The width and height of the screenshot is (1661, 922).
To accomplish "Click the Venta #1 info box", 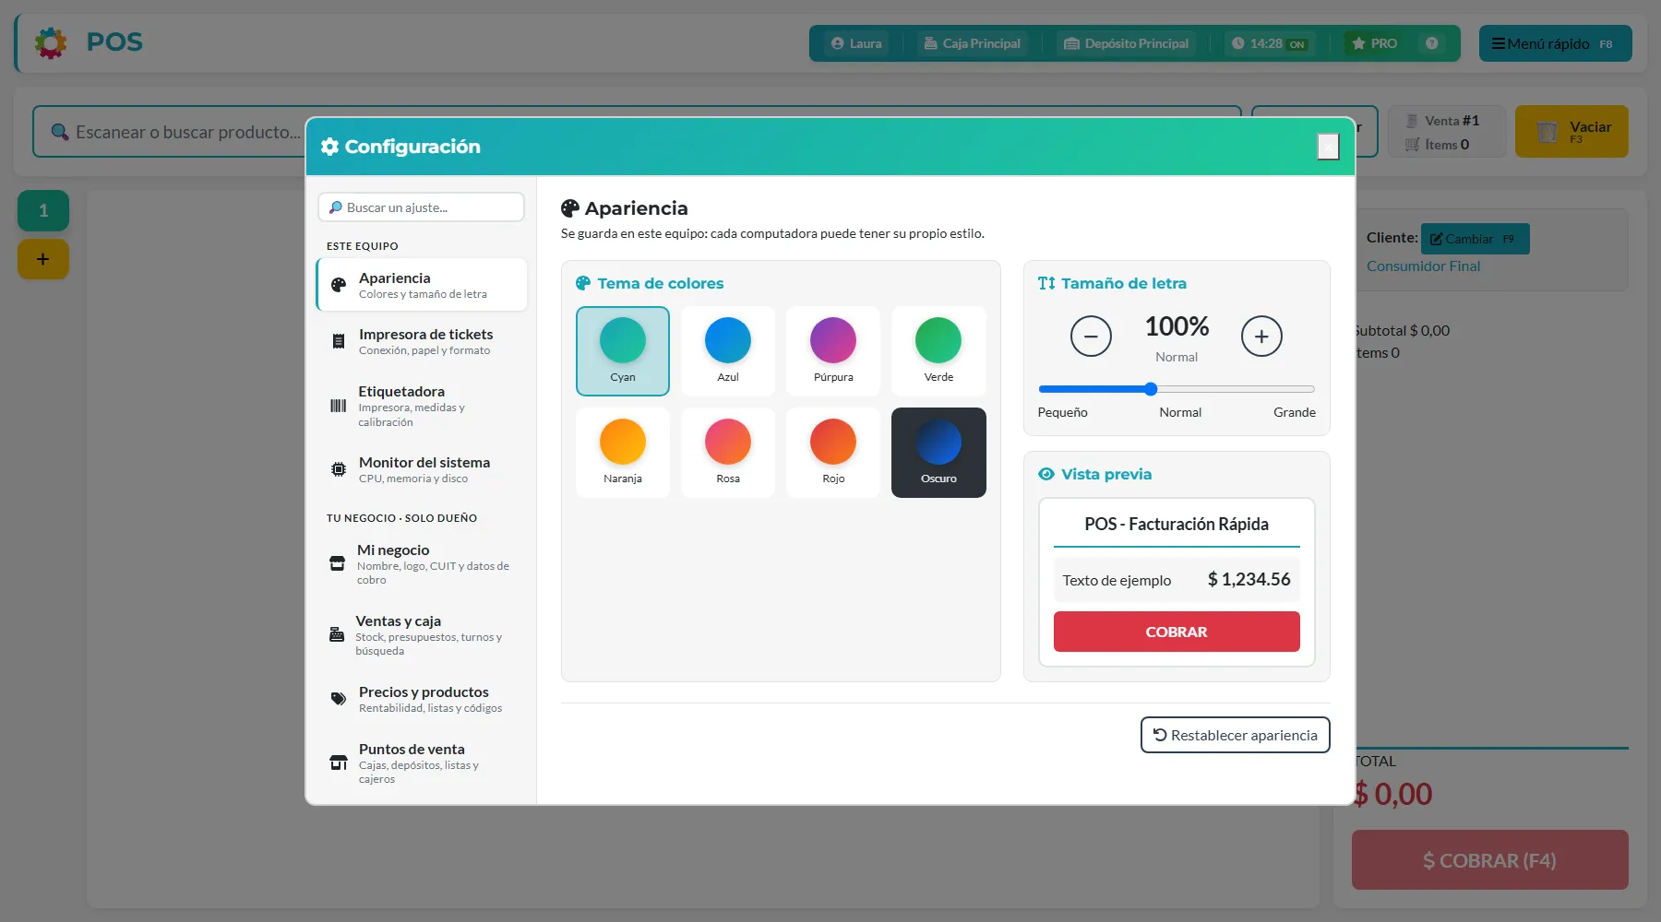I will tap(1446, 132).
